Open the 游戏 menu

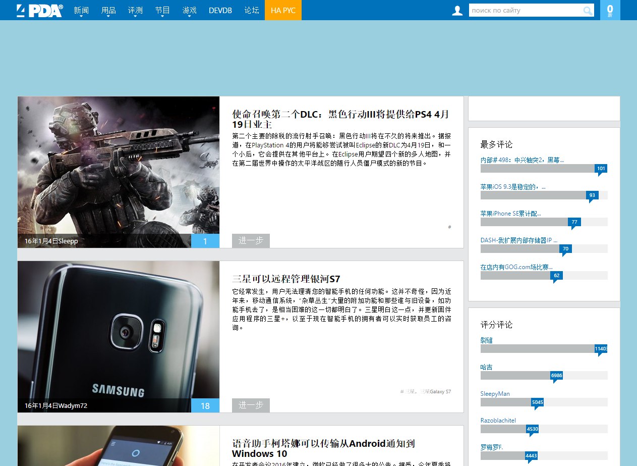190,10
